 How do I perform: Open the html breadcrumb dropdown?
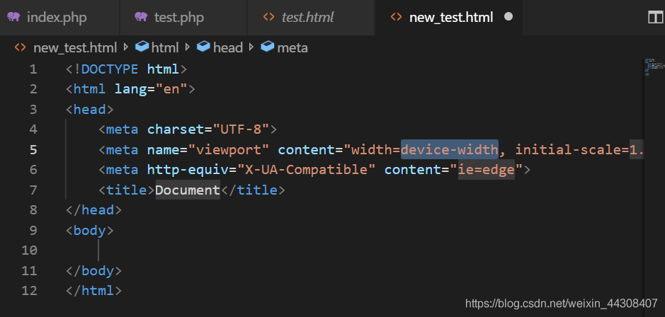click(165, 48)
